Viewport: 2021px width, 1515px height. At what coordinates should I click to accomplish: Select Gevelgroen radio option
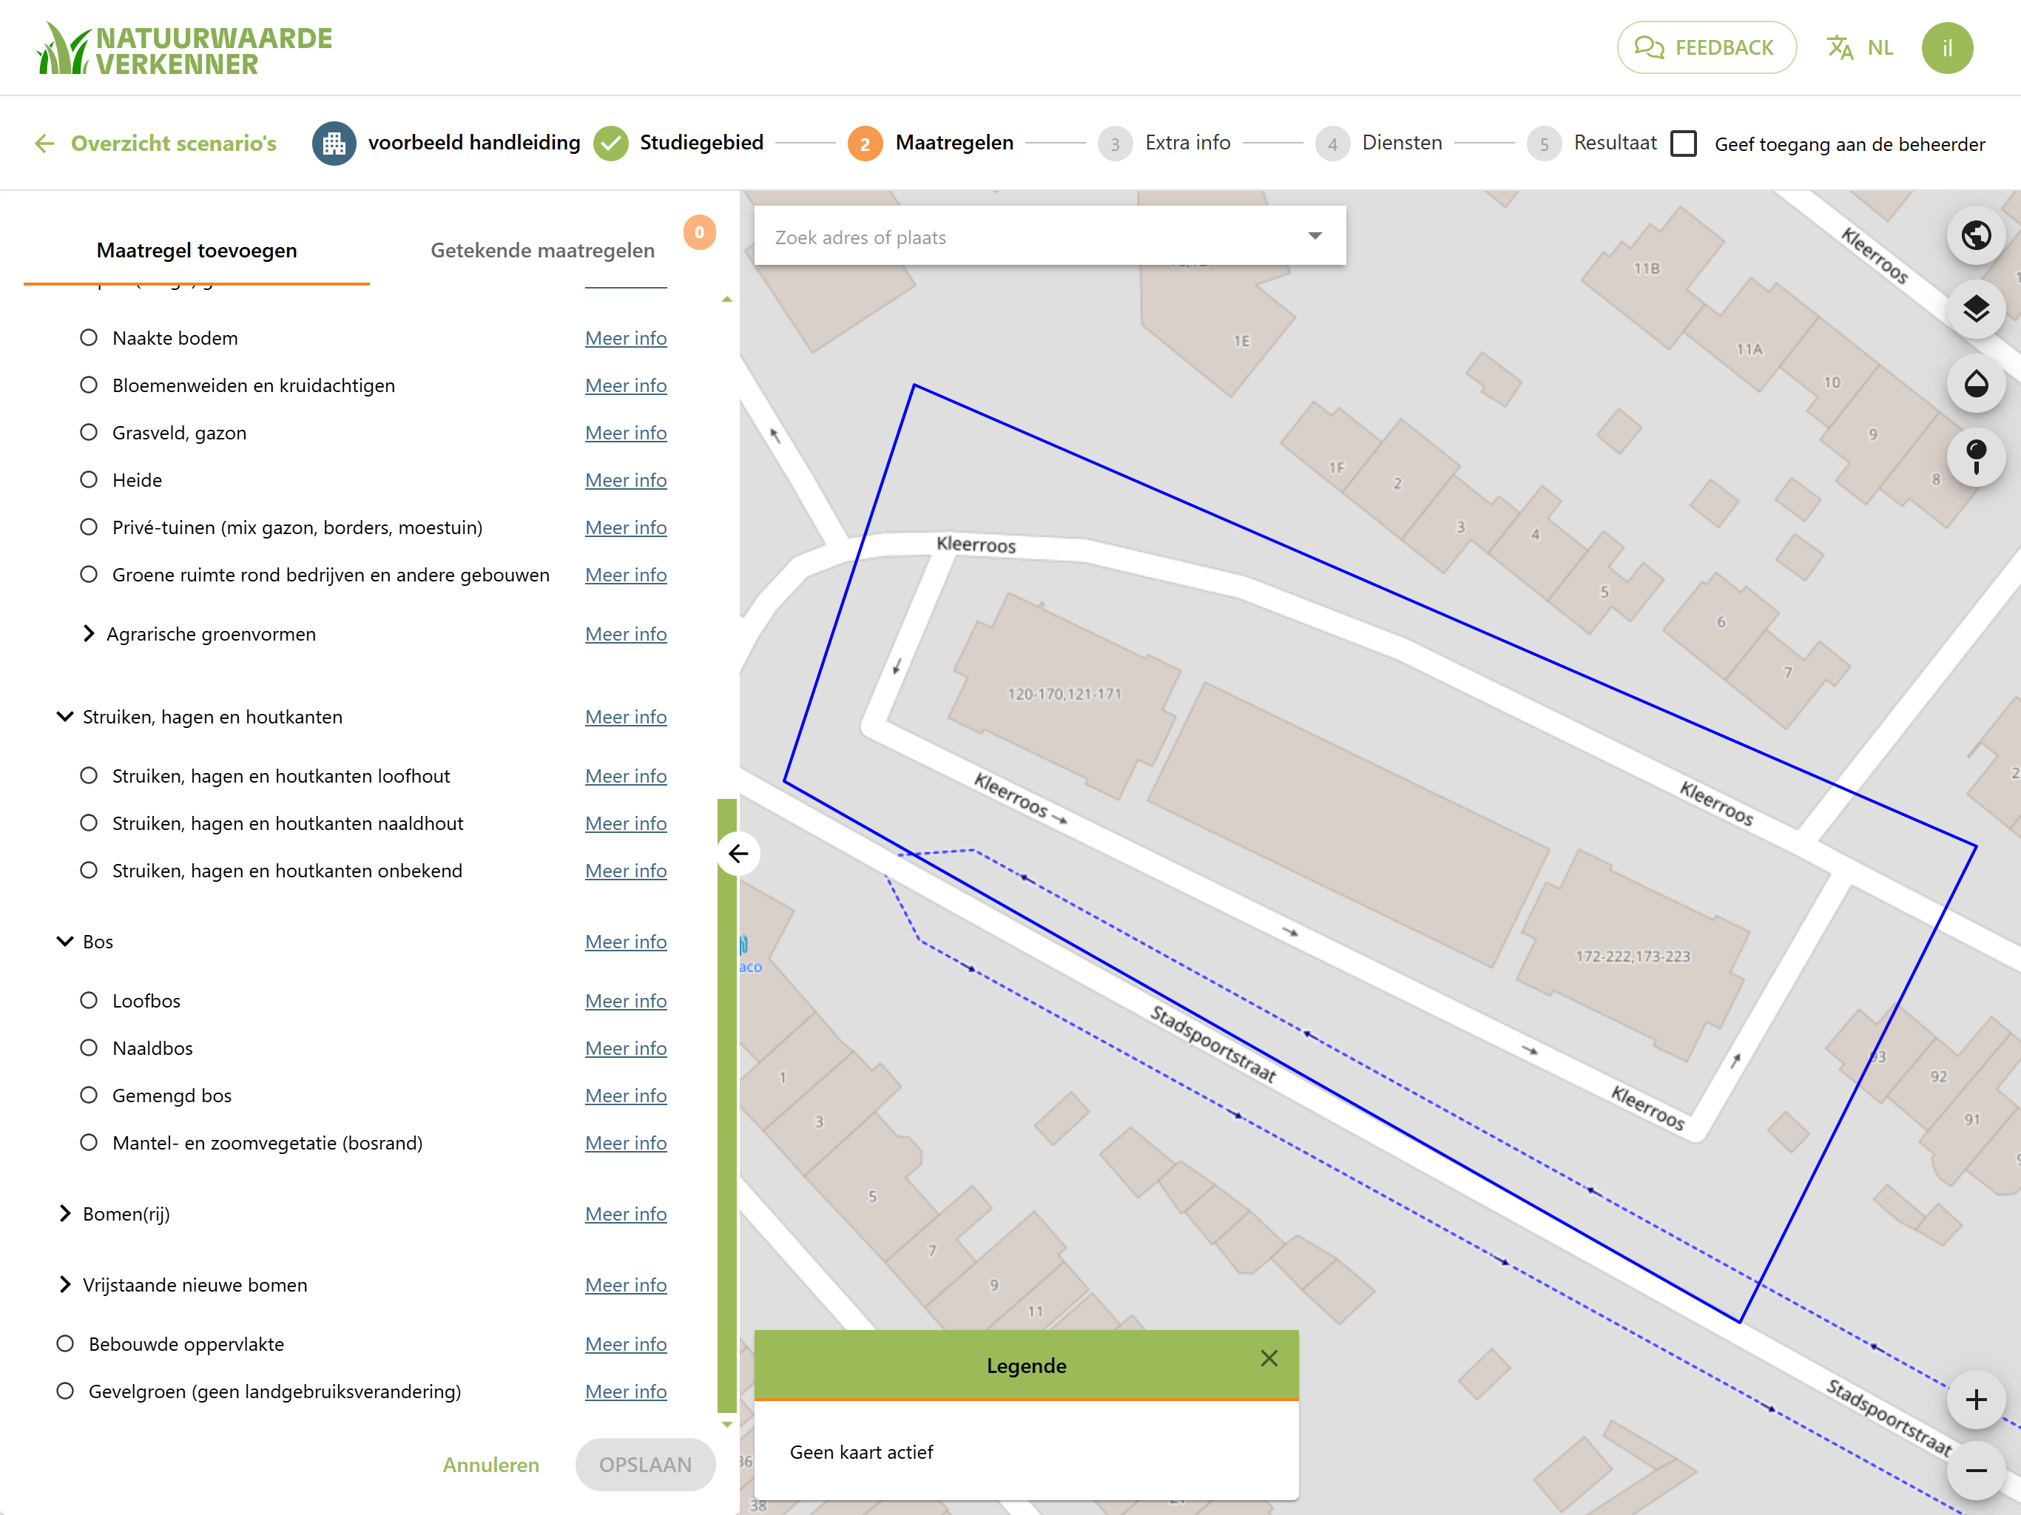coord(65,1391)
